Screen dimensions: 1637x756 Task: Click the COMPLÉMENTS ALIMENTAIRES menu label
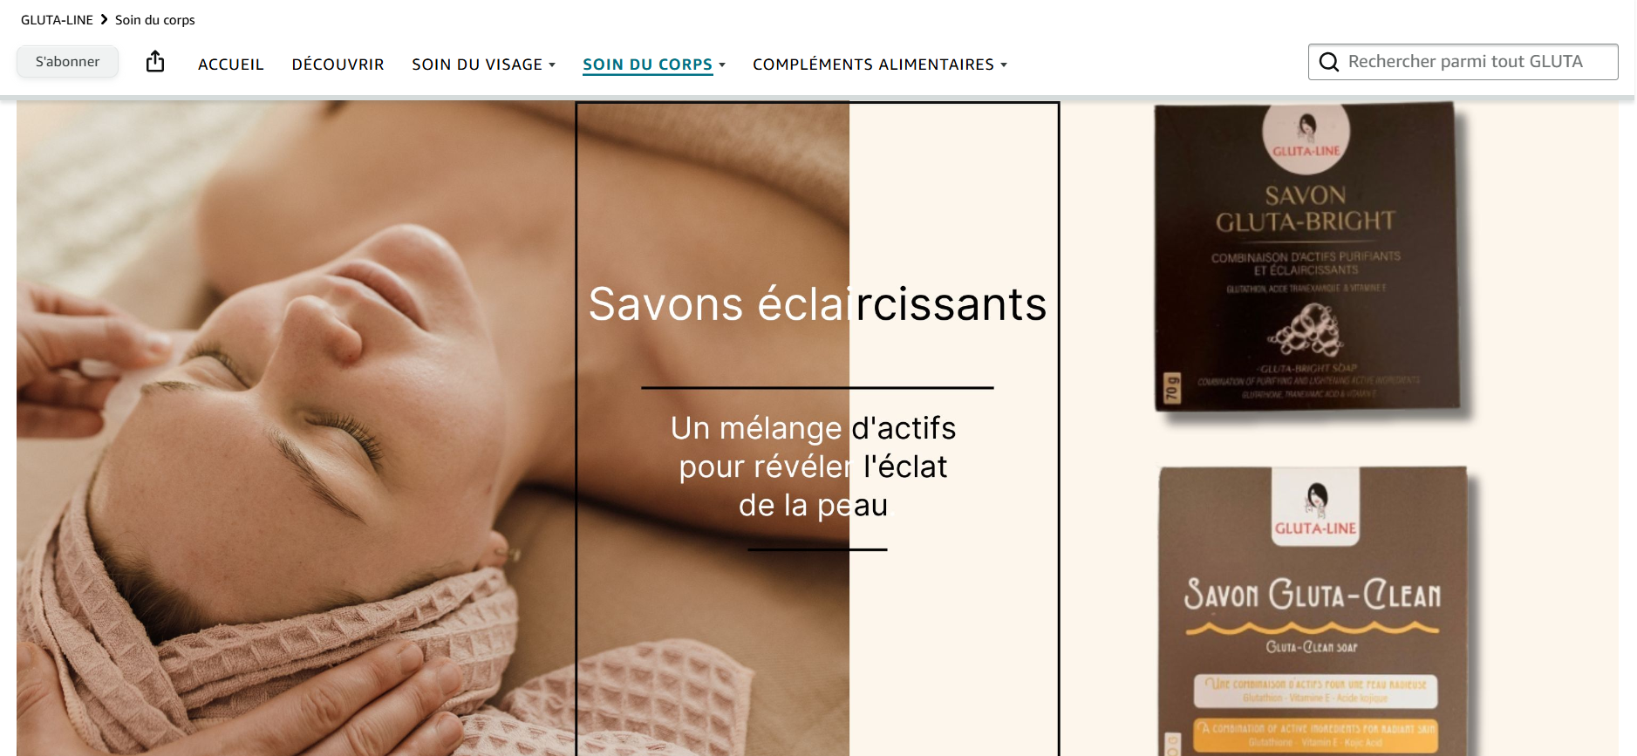point(873,65)
